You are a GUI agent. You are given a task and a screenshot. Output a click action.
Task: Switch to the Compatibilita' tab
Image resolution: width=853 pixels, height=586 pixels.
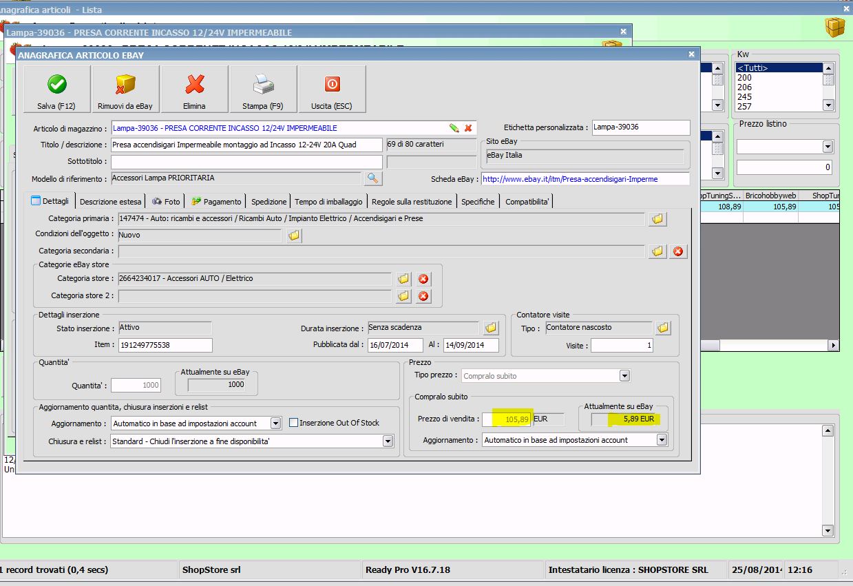pyautogui.click(x=527, y=202)
